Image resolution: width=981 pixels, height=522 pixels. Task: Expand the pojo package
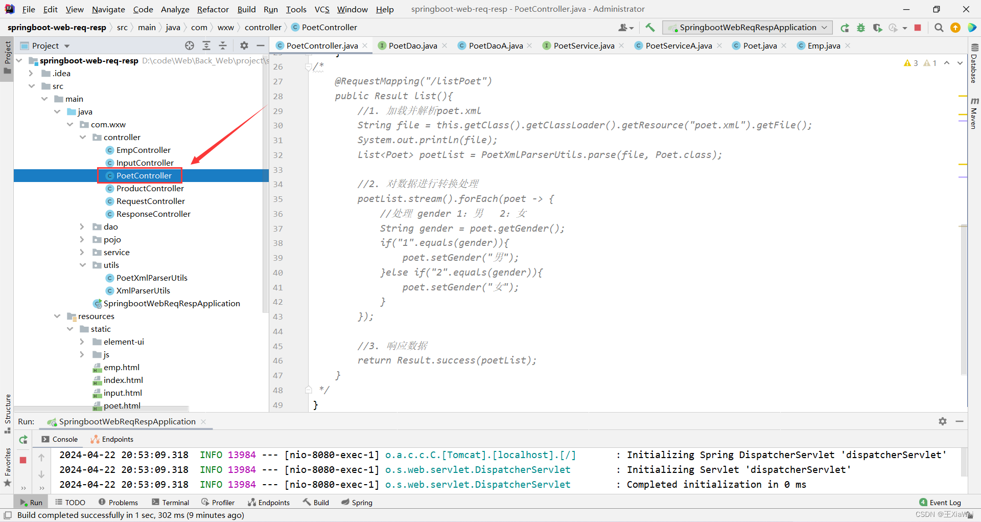pos(82,240)
